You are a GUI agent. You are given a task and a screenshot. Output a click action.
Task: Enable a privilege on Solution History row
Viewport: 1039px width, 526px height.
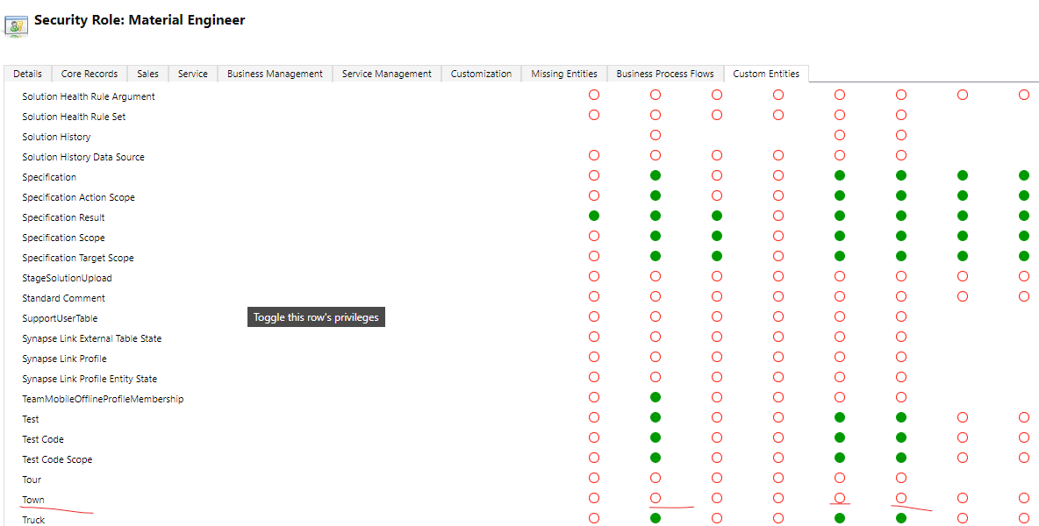click(x=656, y=135)
